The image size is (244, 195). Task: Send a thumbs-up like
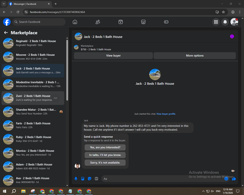pyautogui.click(x=234, y=179)
